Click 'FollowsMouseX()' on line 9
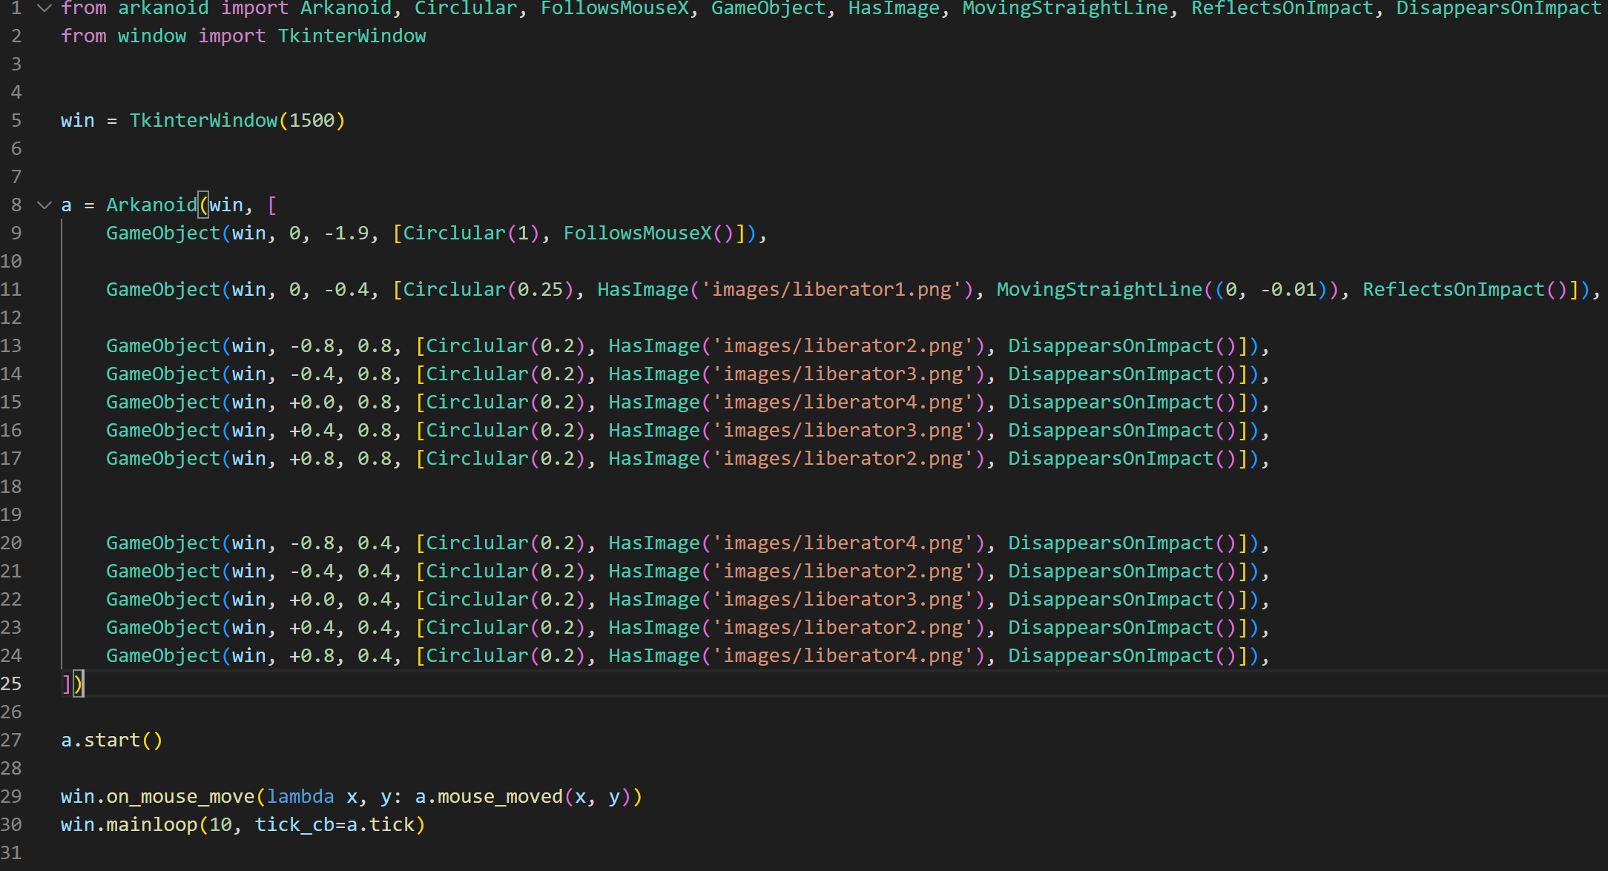The image size is (1608, 871). [649, 234]
